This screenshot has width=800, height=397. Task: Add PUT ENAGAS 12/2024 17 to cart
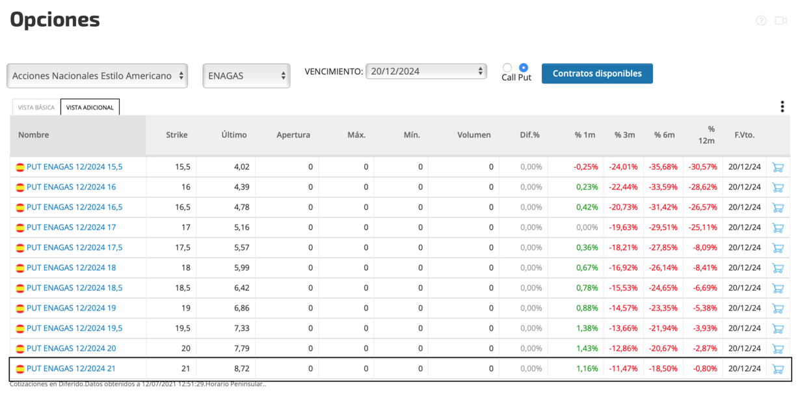(x=777, y=227)
